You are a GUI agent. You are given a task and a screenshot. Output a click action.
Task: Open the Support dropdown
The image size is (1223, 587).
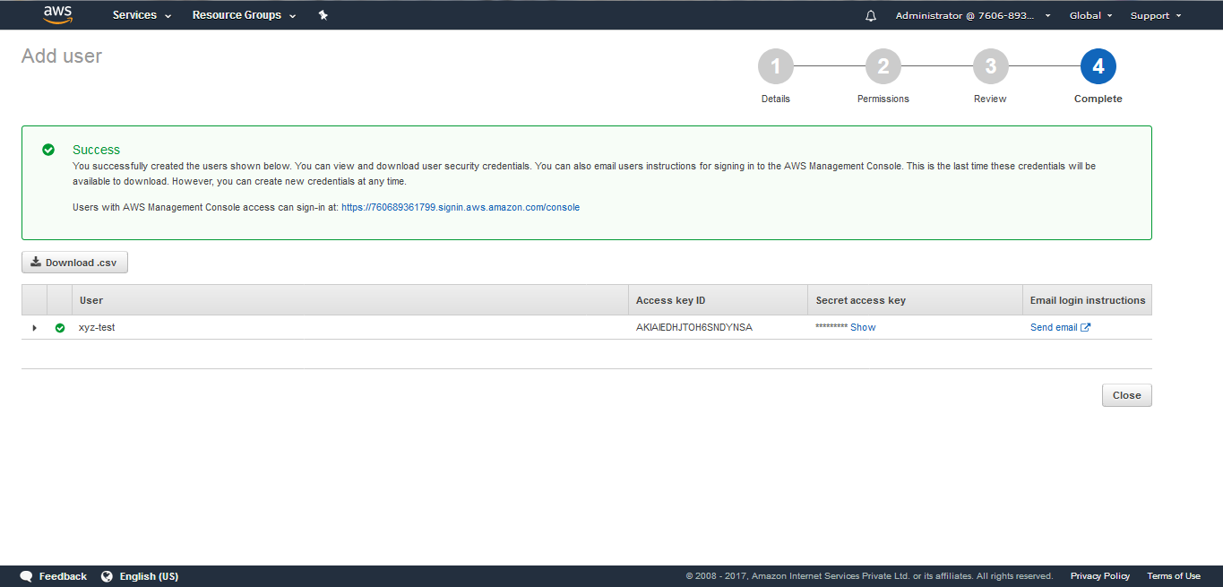point(1154,14)
